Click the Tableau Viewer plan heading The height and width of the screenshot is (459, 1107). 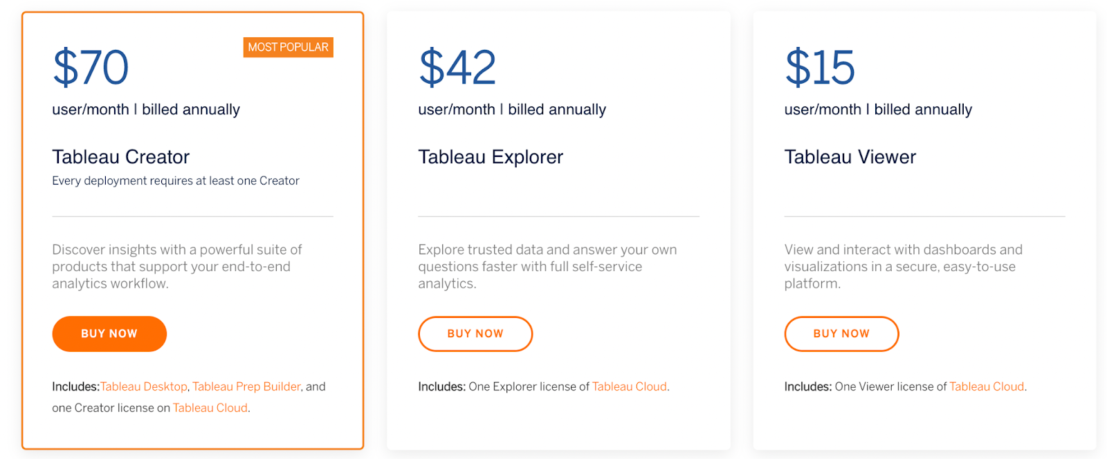[850, 158]
